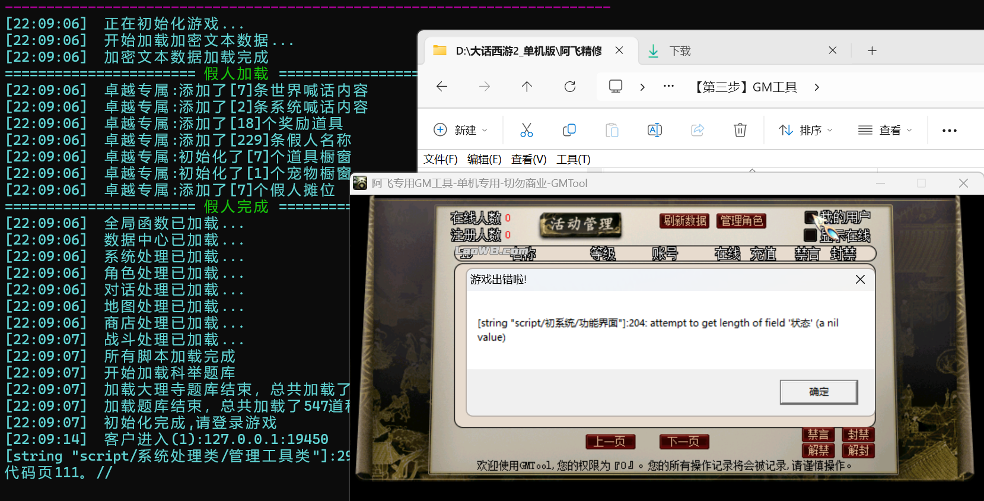The height and width of the screenshot is (501, 984).
Task: Toggle the 显示在线 checkbox
Action: pos(811,235)
